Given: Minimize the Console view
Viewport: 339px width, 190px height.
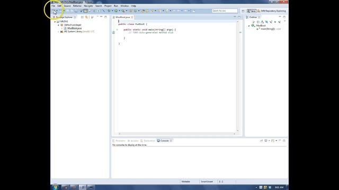Looking at the screenshot, I should [x=280, y=140].
